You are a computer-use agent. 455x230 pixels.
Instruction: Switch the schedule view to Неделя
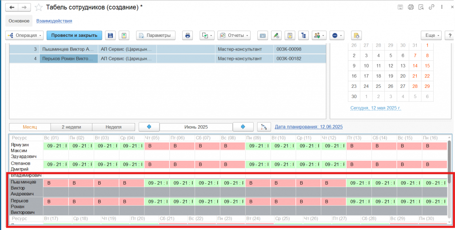(x=114, y=127)
